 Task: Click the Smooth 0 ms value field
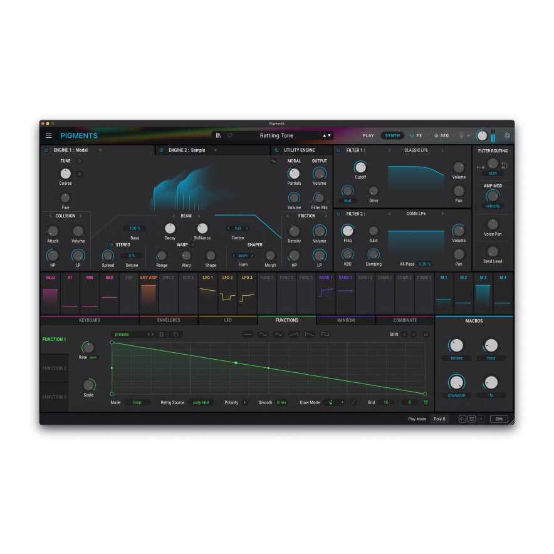[281, 402]
